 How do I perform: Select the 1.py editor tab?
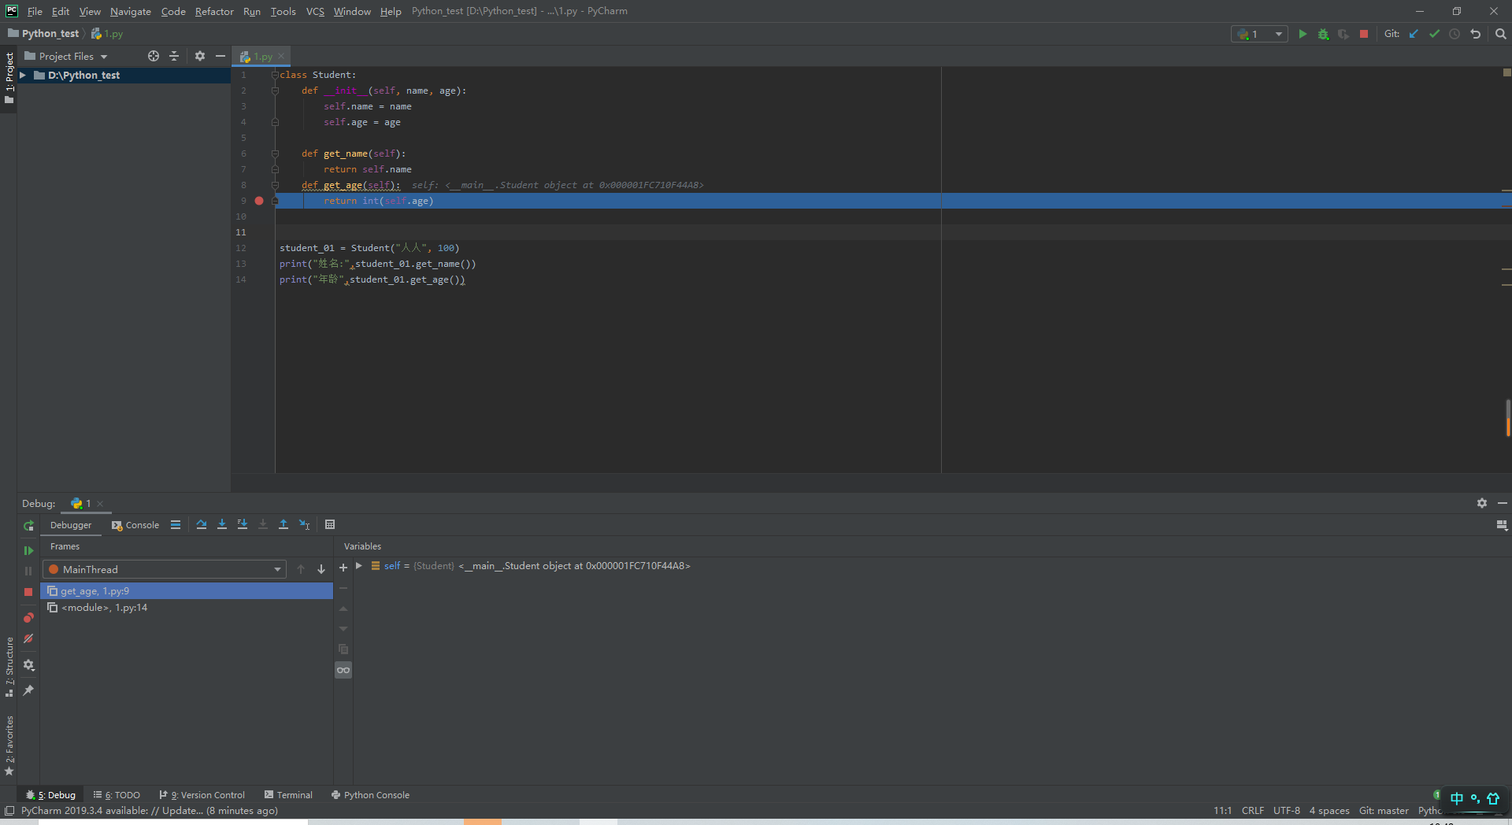pos(262,57)
